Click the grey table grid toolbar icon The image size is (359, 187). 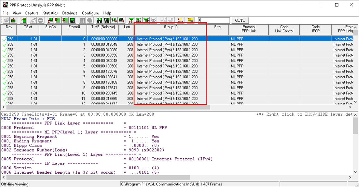[82, 20]
